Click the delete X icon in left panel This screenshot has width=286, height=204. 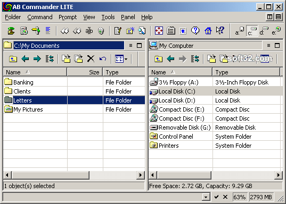(91, 59)
